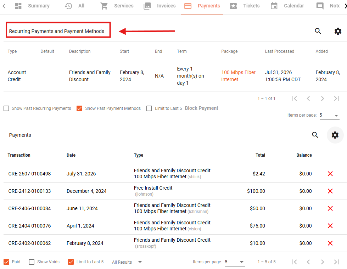Open Payments items per page dropdown
The width and height of the screenshot is (347, 269).
click(x=235, y=262)
